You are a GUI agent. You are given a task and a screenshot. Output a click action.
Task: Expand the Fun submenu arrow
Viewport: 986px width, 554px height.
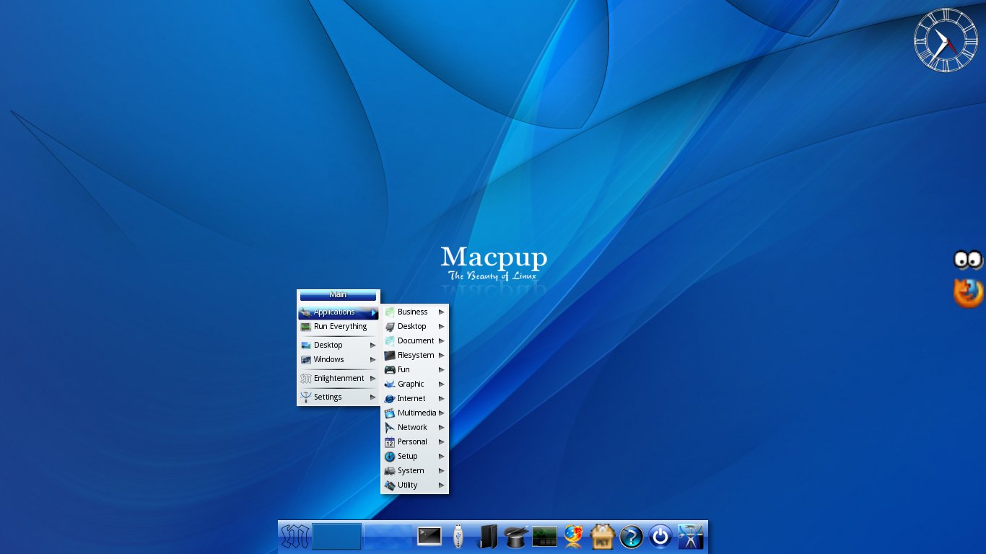442,370
